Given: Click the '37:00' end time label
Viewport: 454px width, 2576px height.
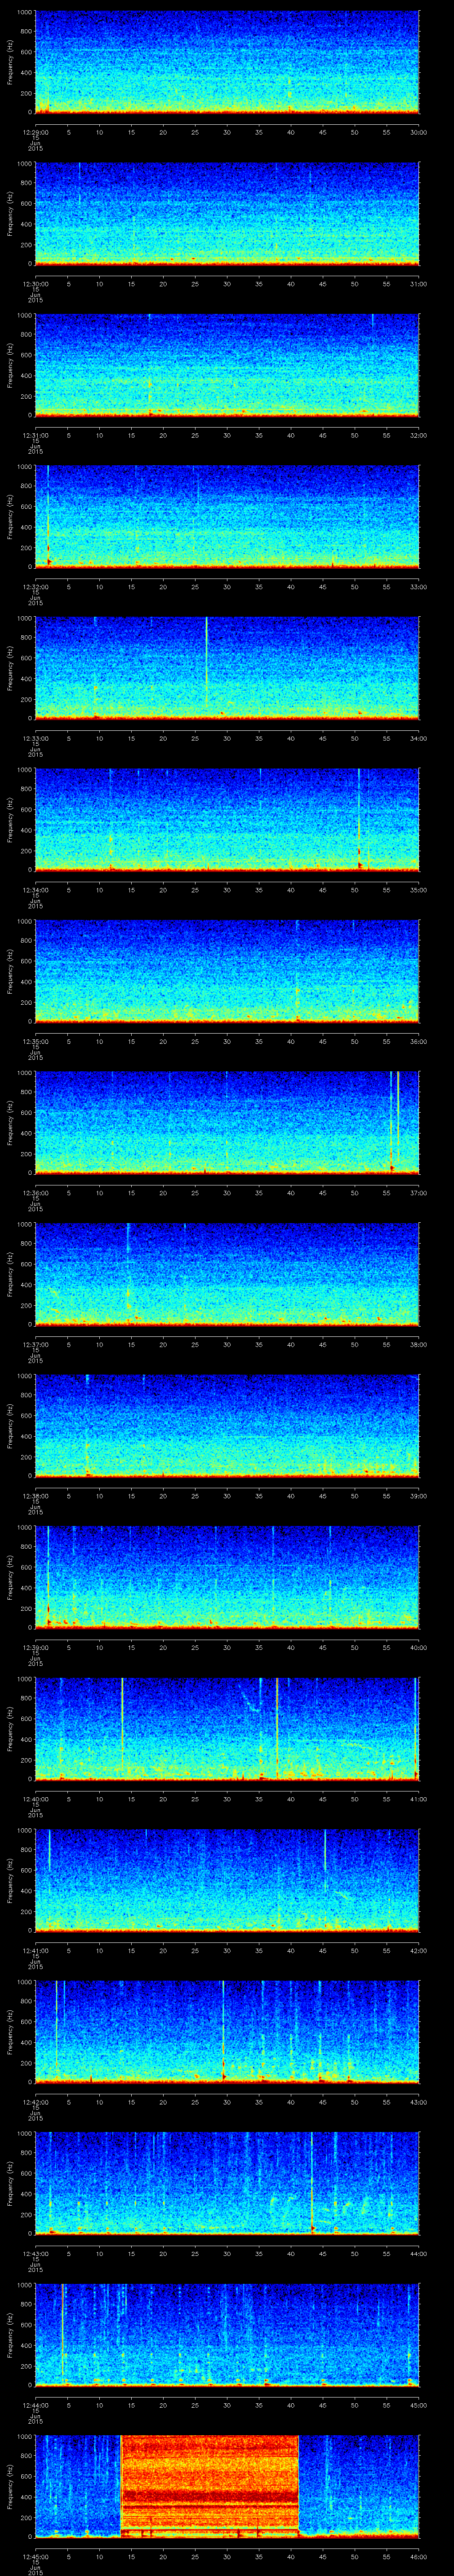Looking at the screenshot, I should (418, 1192).
